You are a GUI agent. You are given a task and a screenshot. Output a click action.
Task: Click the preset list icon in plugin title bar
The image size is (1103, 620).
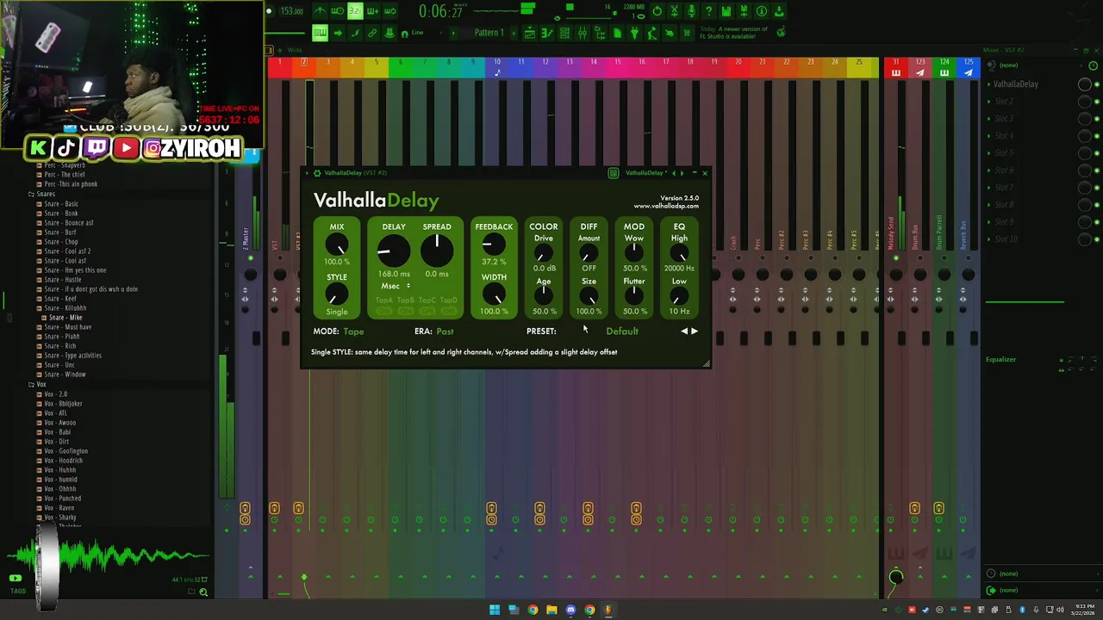[x=614, y=173]
